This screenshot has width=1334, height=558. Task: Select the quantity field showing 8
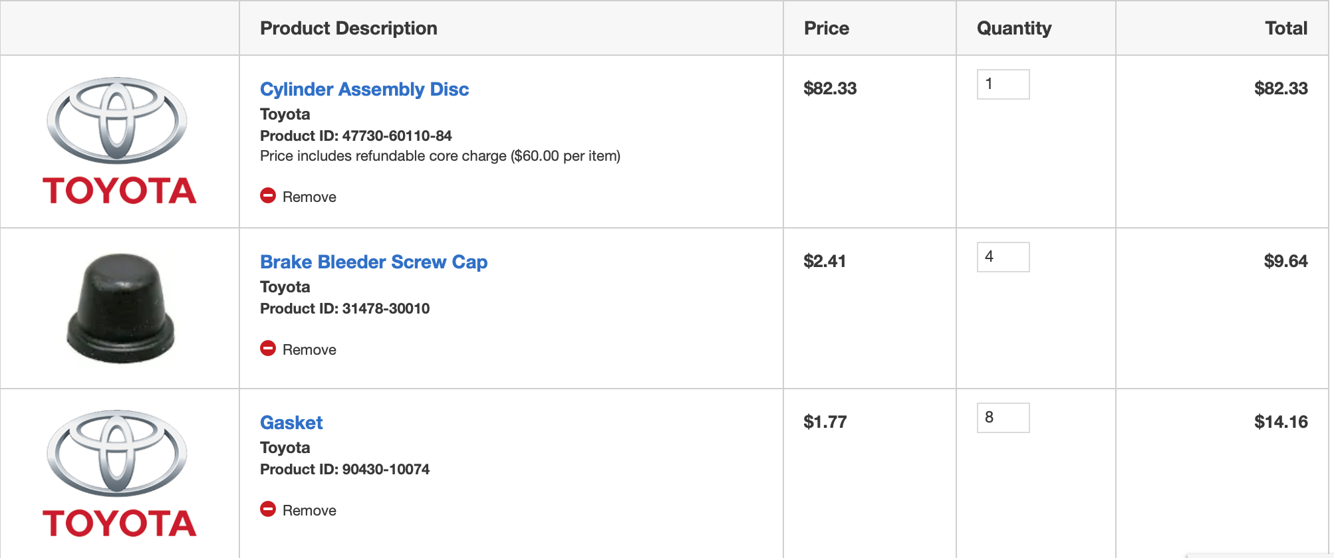1003,418
